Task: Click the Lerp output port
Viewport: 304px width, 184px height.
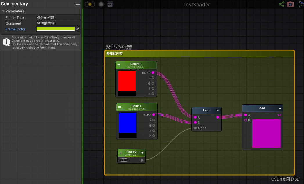Action: (217, 117)
